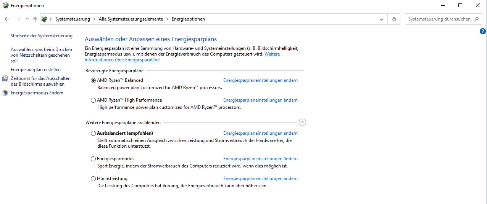Click Energiesparmodus ändern in sidebar
Image resolution: width=487 pixels, height=204 pixels.
(x=37, y=93)
